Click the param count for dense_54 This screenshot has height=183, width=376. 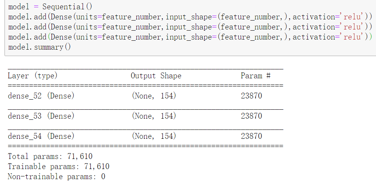[x=251, y=136]
